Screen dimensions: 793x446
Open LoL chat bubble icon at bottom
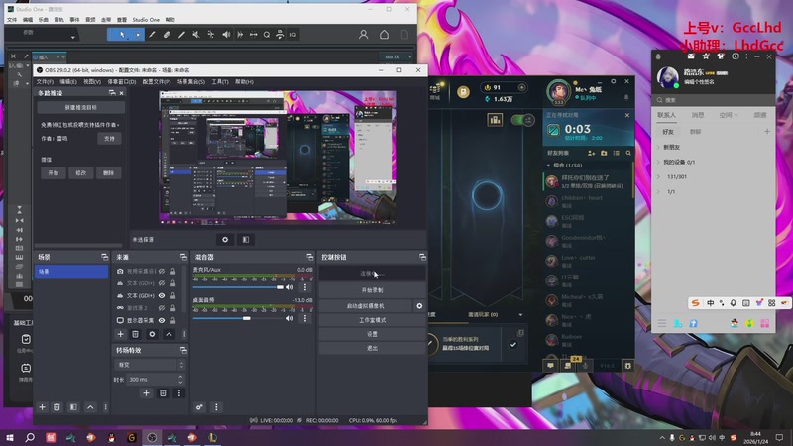pyautogui.click(x=550, y=365)
